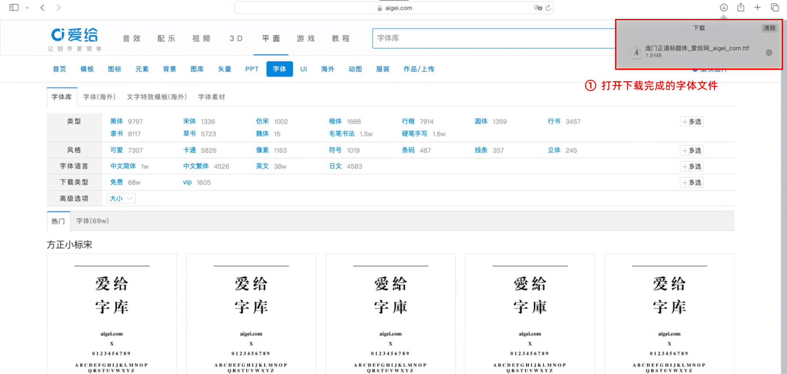The width and height of the screenshot is (787, 374).
Task: Open the third font preview card with 字庫
Action: pos(390,314)
